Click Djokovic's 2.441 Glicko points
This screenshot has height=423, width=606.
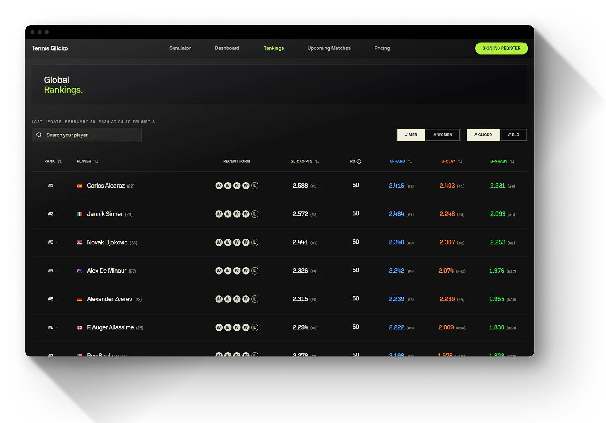coord(300,242)
